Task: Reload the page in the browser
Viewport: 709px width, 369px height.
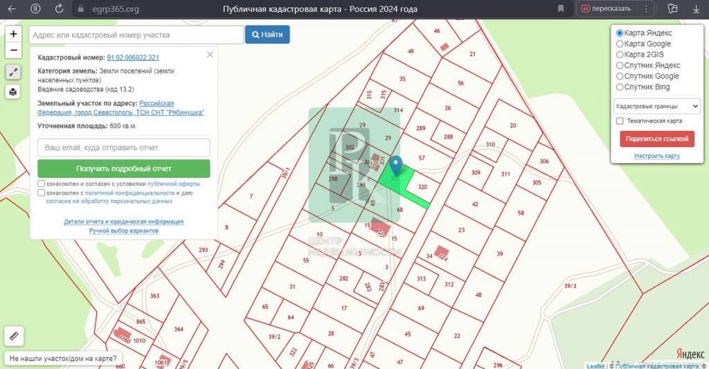Action: (x=59, y=9)
